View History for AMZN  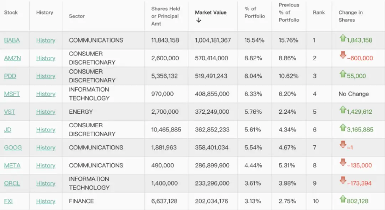[x=46, y=58]
